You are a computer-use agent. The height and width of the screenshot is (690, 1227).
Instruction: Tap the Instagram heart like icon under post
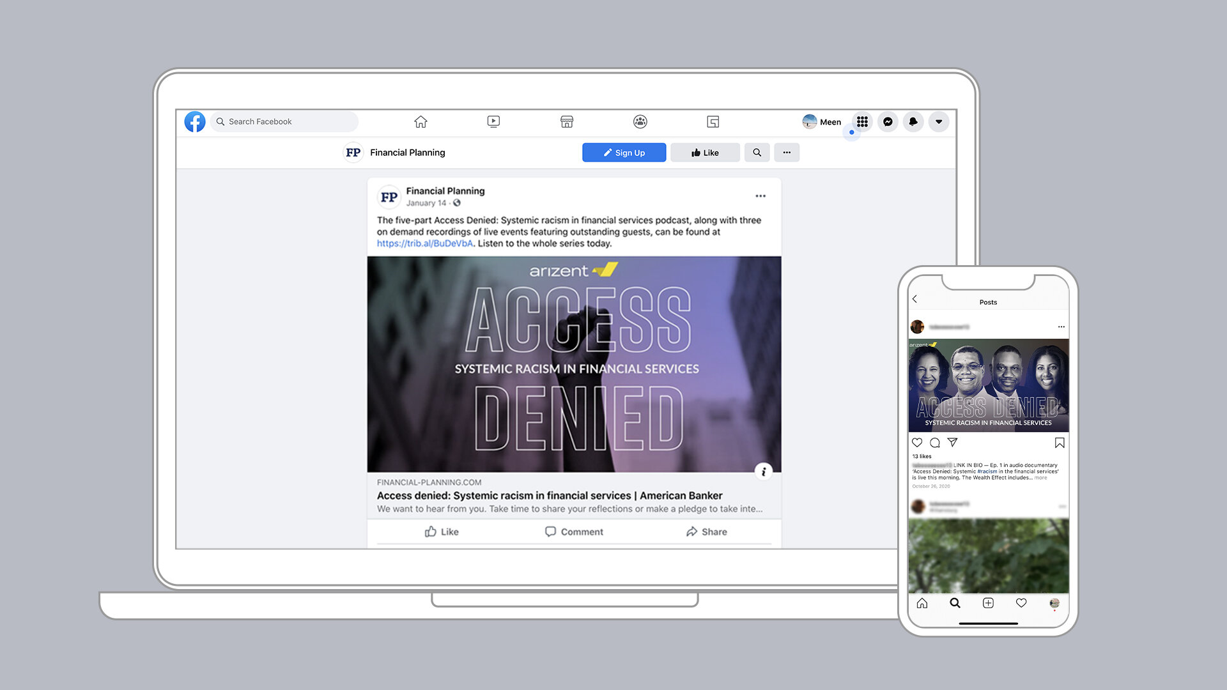[917, 443]
